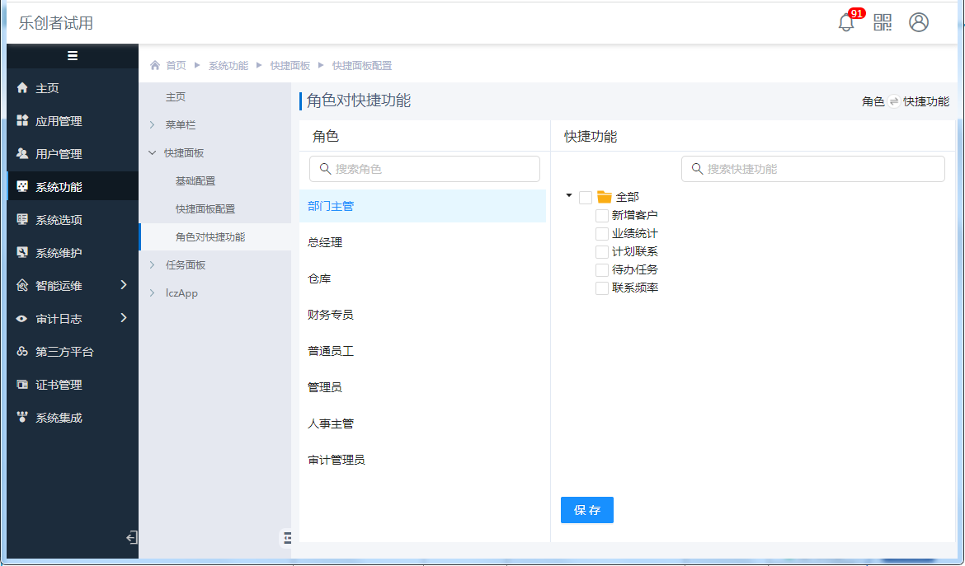This screenshot has width=965, height=566.
Task: Check the 全部 checkbox
Action: pos(586,198)
